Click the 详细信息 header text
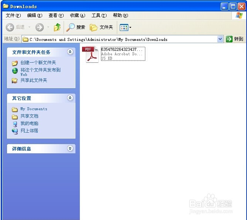Image resolution: width=247 pixels, height=220 pixels. [21, 149]
